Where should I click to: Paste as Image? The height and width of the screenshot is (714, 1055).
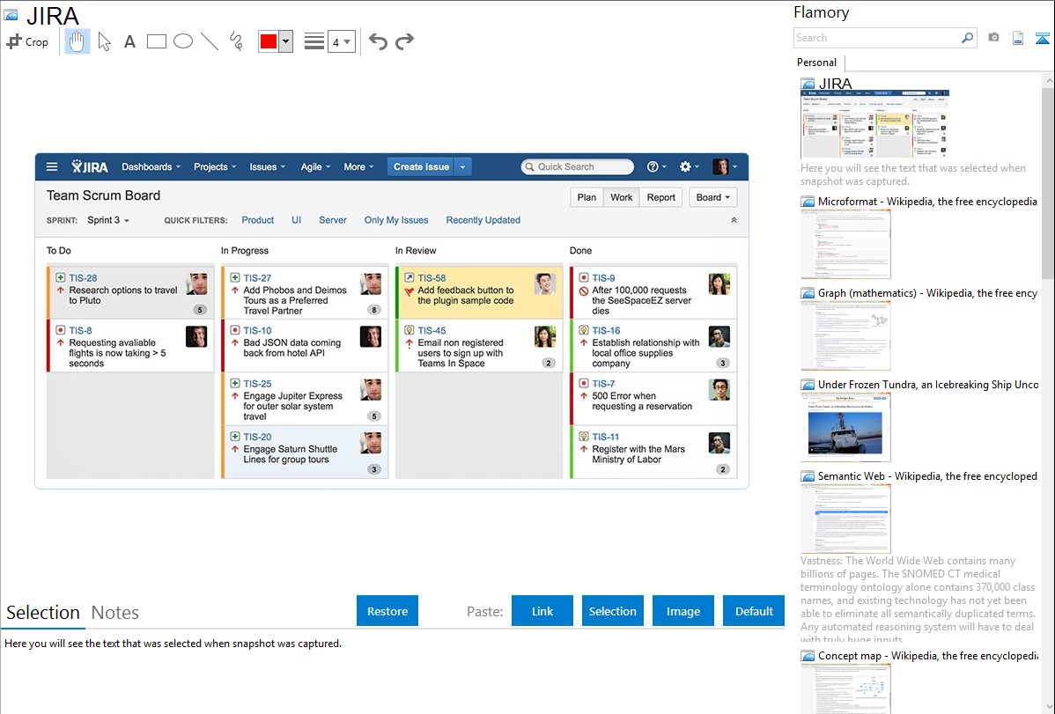(682, 611)
